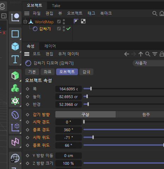The height and width of the screenshot is (169, 164).
Task: Click the 폭 value field 164.6095
Action: pos(68,89)
